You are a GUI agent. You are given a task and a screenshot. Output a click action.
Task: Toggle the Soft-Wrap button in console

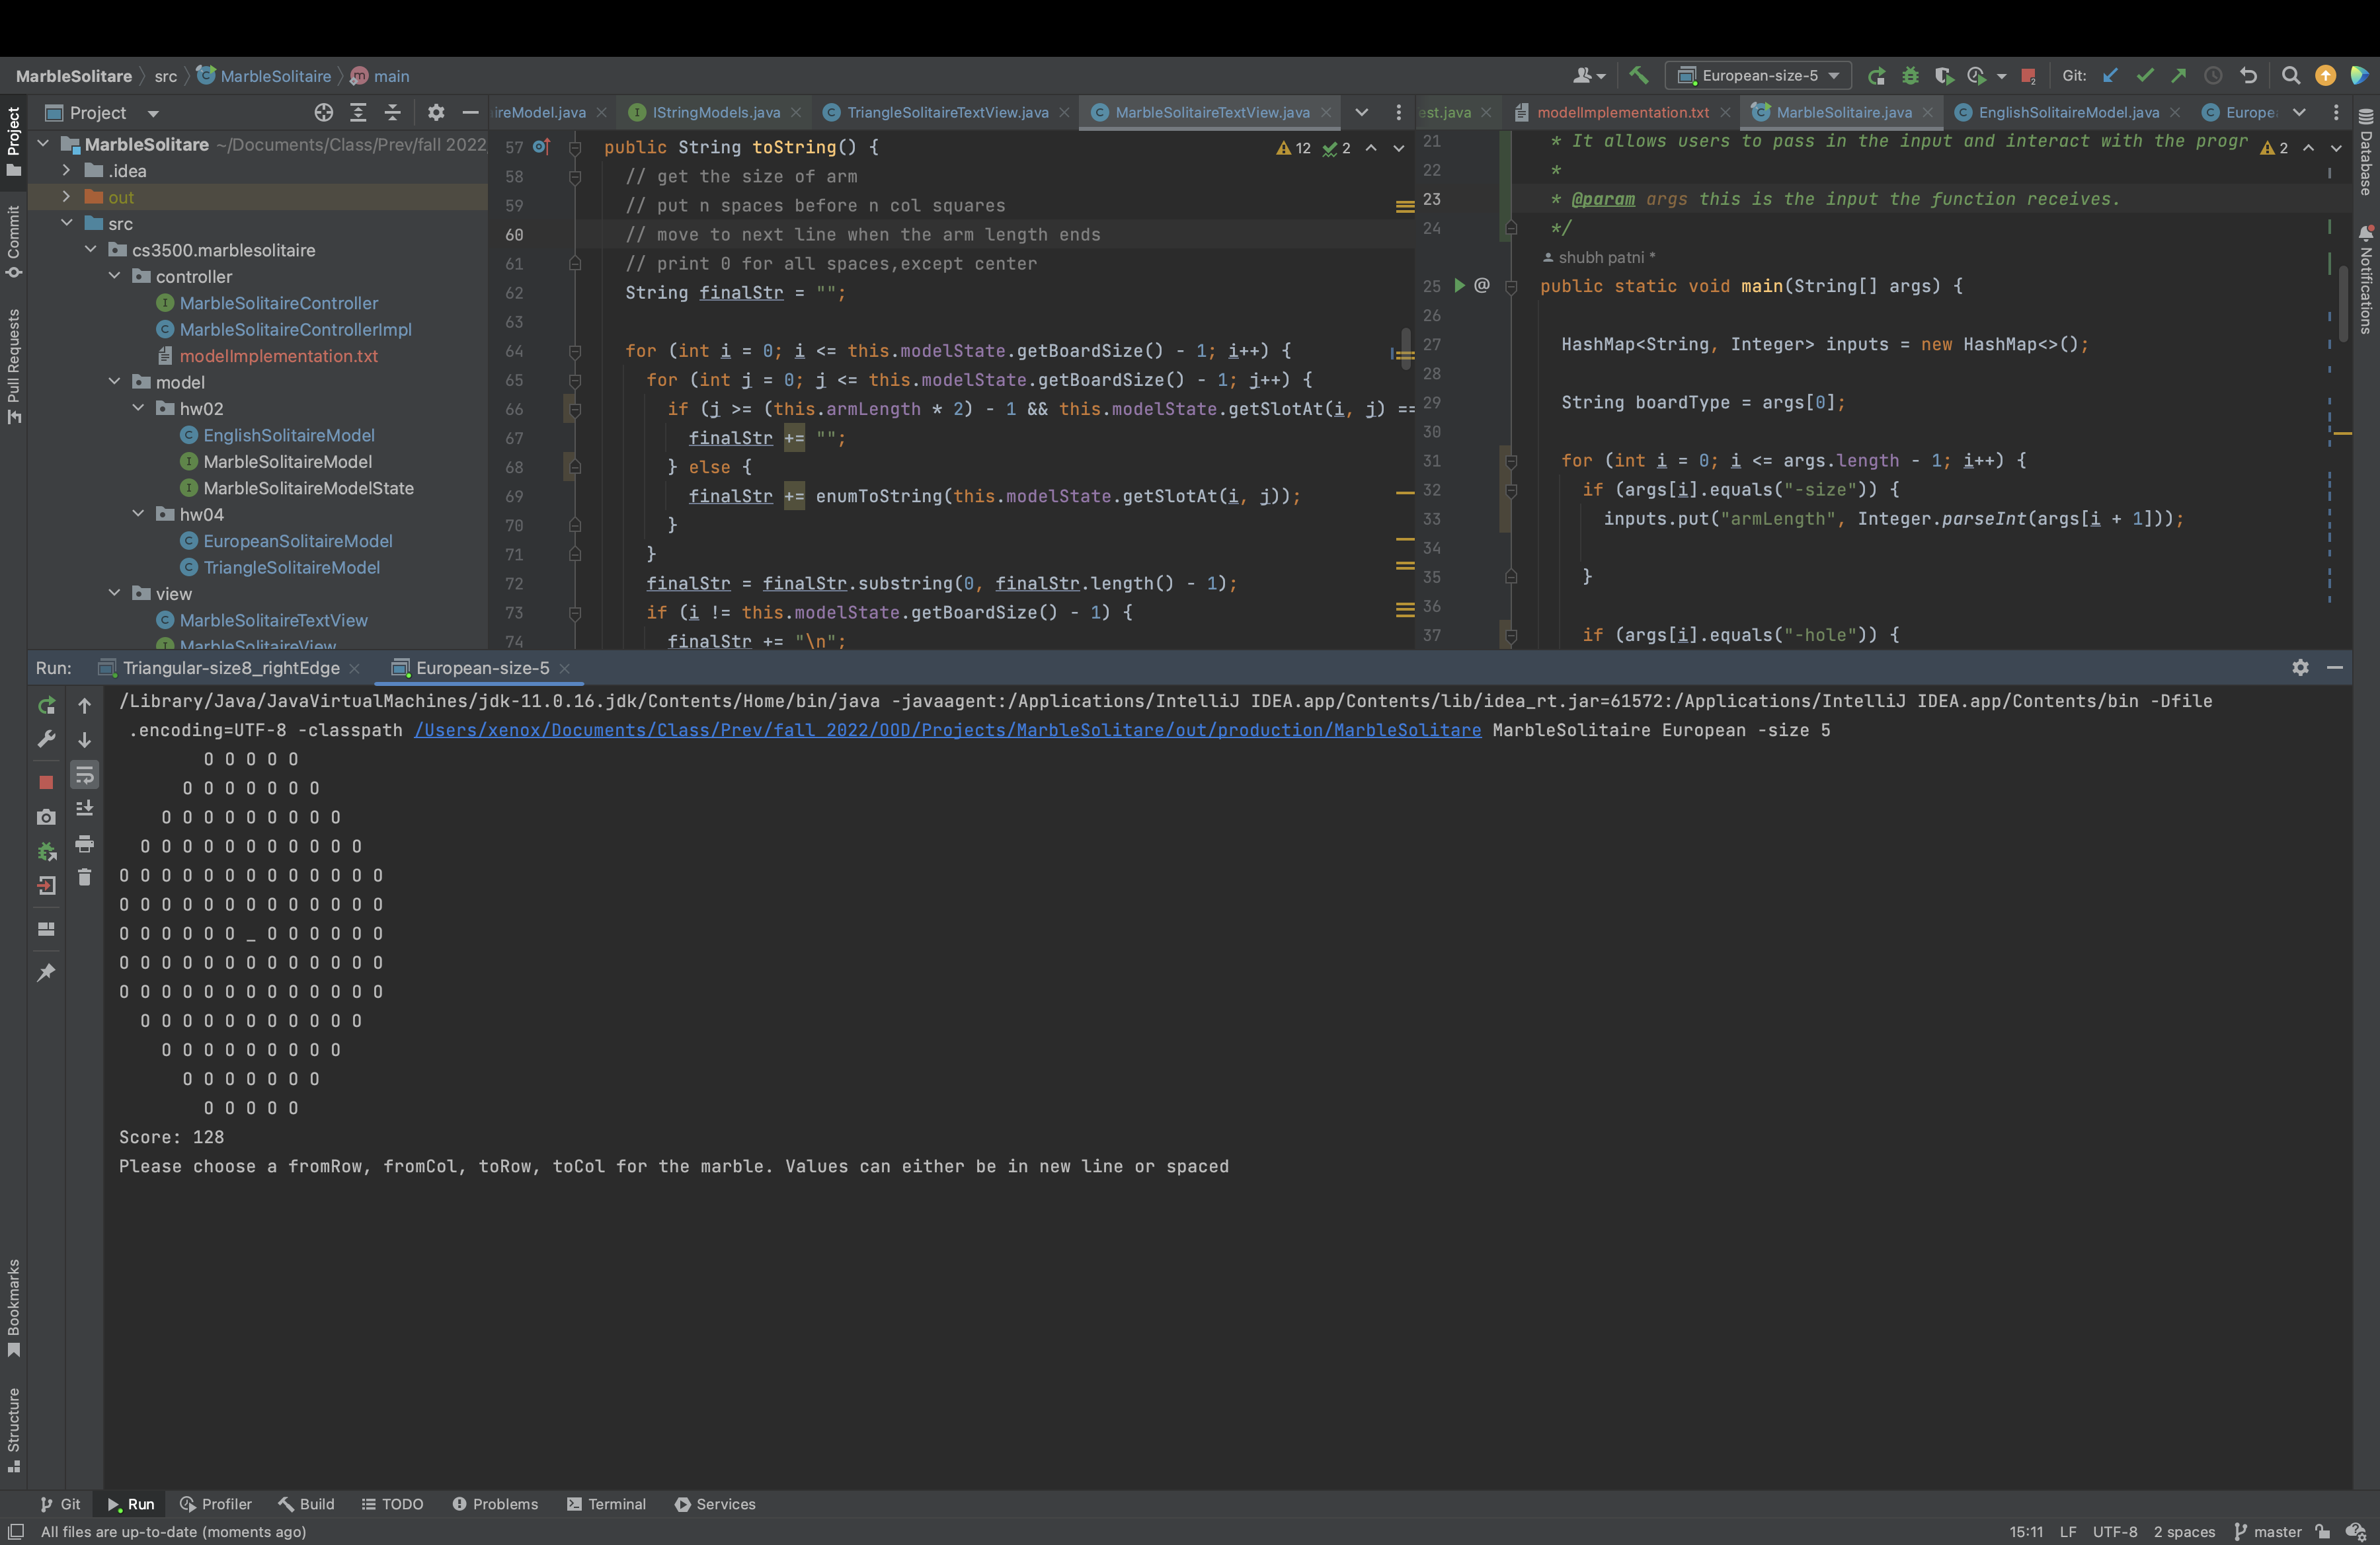point(85,774)
